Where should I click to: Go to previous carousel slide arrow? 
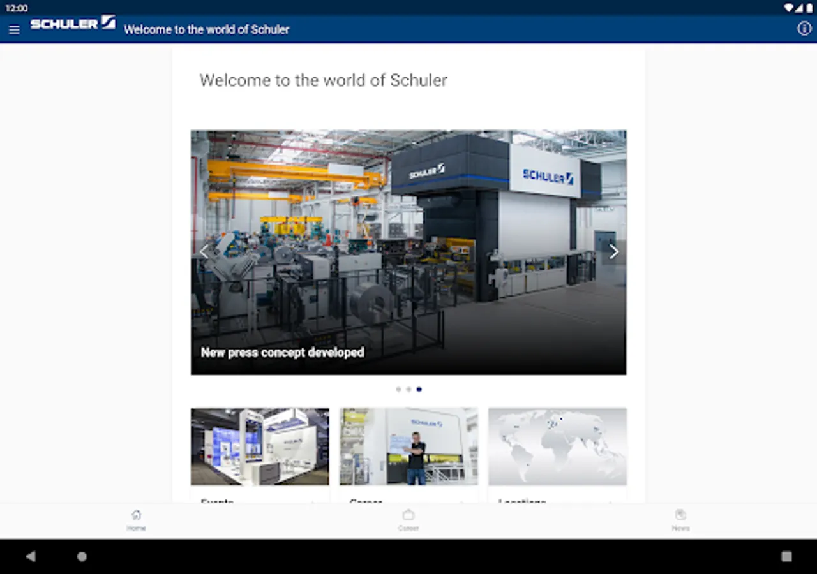point(204,252)
